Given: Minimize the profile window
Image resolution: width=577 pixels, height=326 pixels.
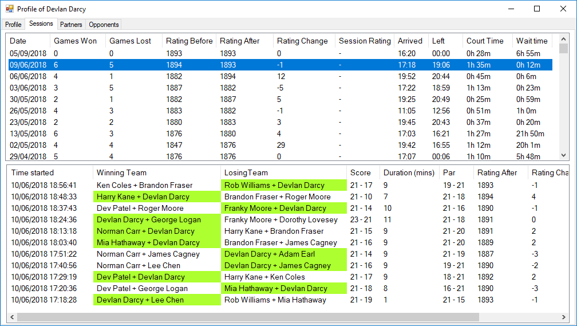Looking at the screenshot, I should point(511,9).
